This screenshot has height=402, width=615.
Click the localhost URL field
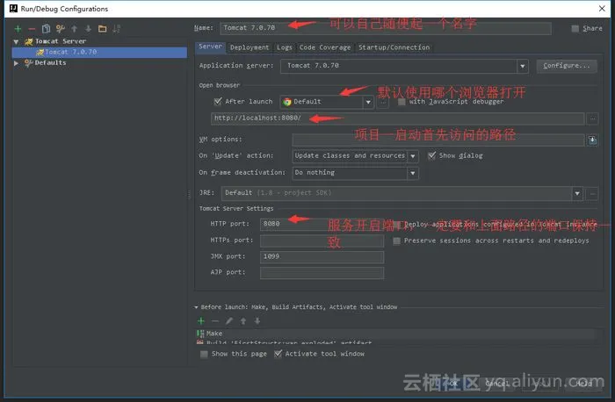[397, 118]
